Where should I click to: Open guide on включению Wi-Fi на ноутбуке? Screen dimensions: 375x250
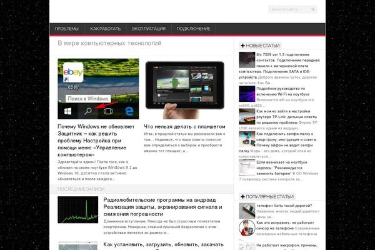tap(282, 91)
